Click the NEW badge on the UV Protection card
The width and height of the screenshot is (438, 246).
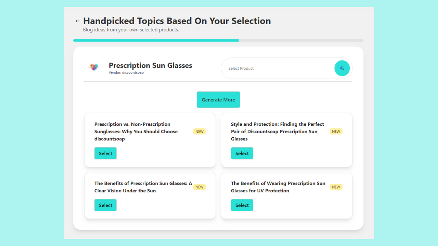(336, 187)
